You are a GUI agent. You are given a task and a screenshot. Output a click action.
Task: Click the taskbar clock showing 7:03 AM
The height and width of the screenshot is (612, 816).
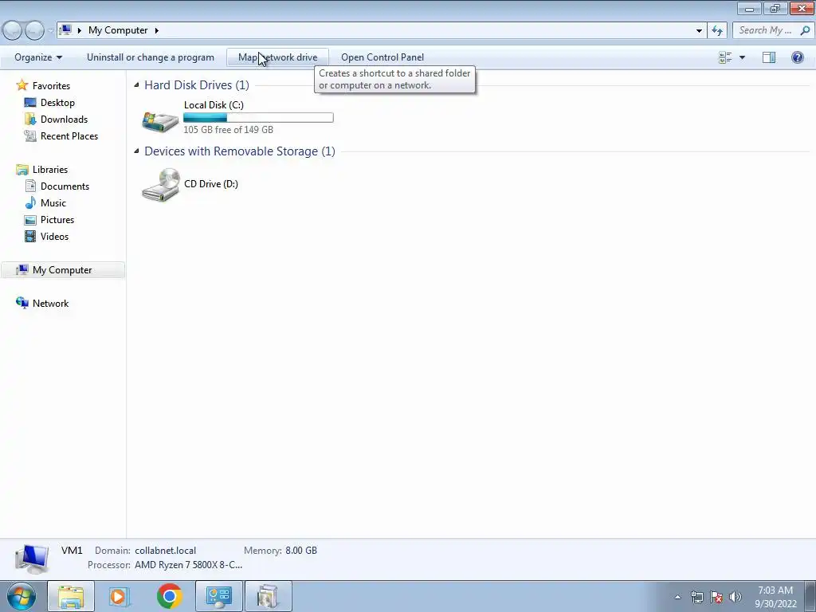[x=775, y=597]
